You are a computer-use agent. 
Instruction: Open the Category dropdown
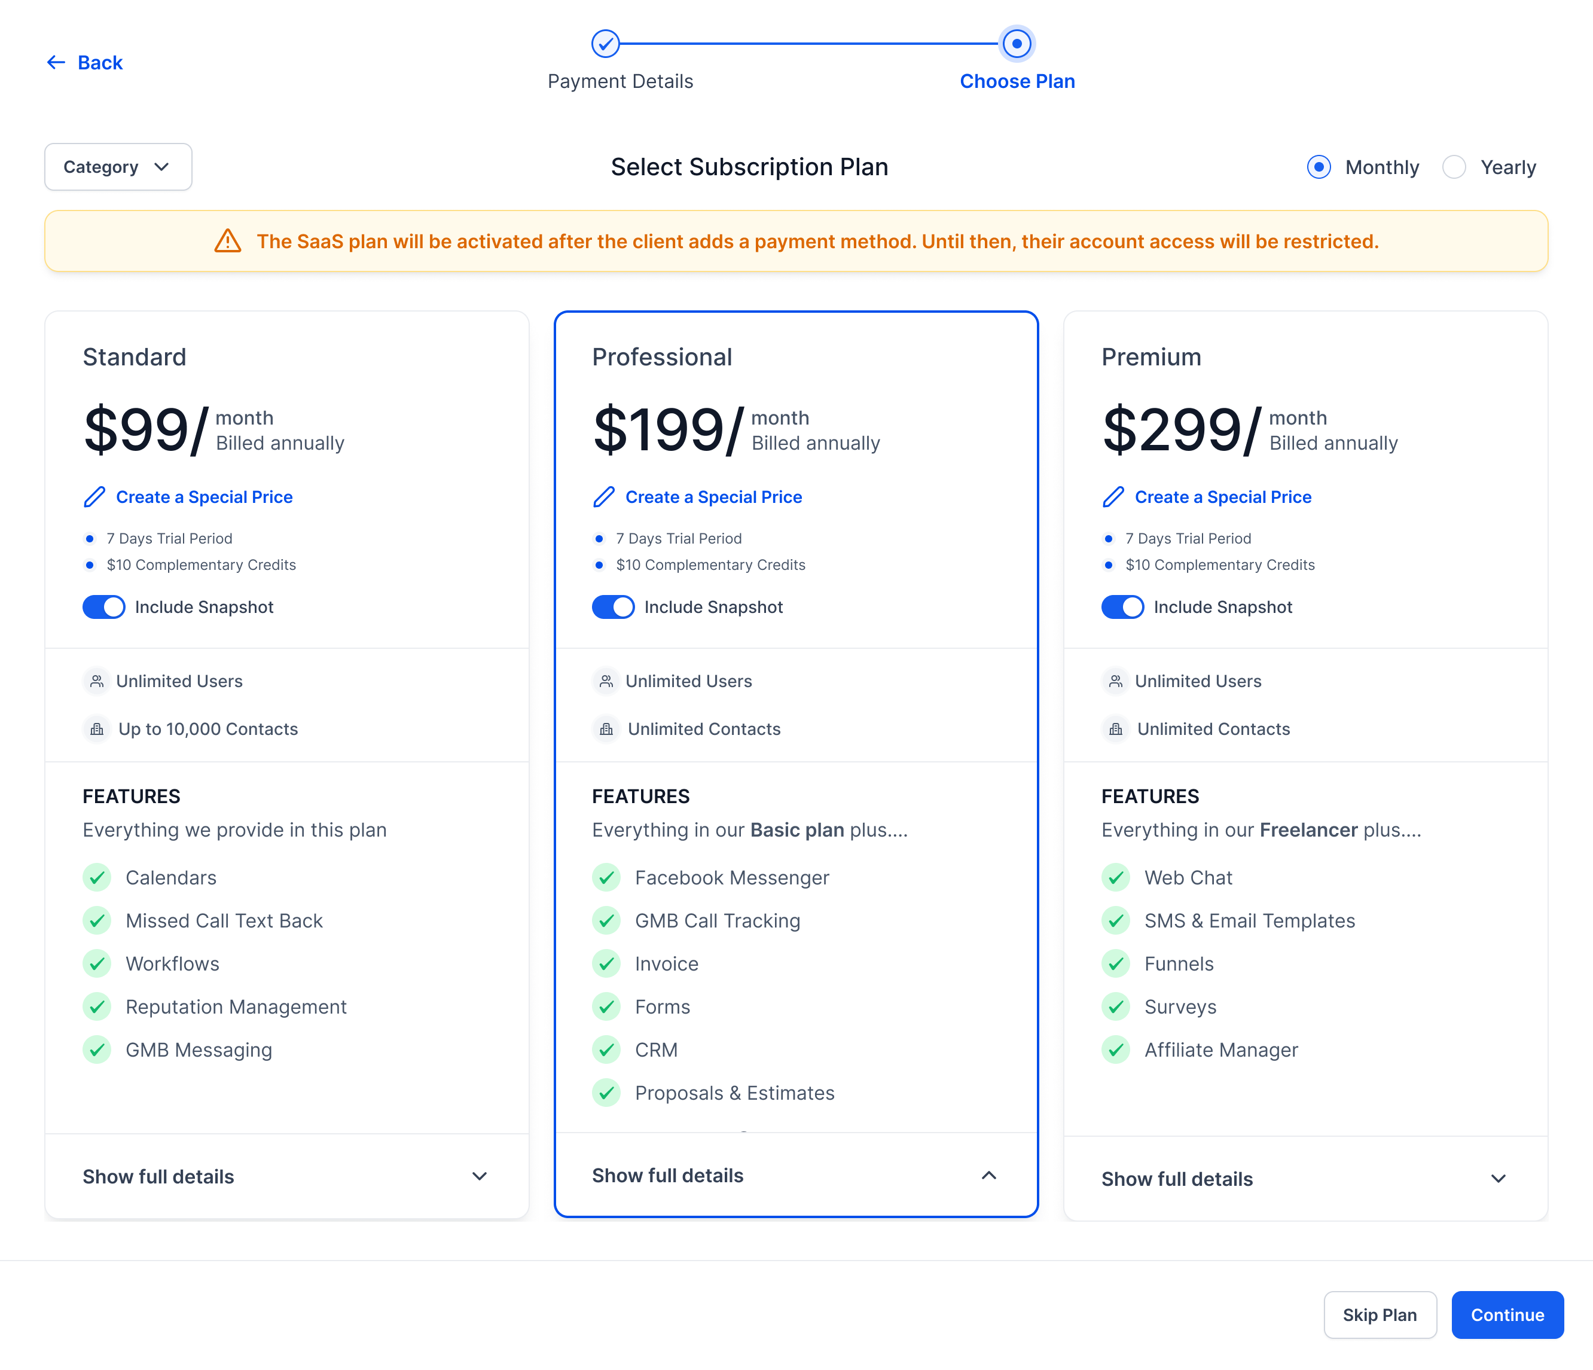pos(118,167)
